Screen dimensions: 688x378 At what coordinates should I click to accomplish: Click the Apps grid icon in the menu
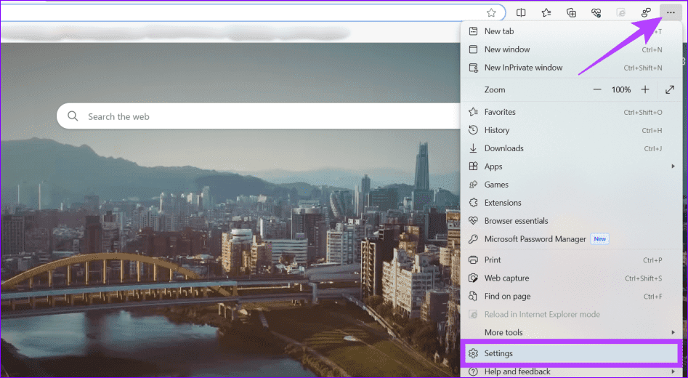click(x=473, y=166)
